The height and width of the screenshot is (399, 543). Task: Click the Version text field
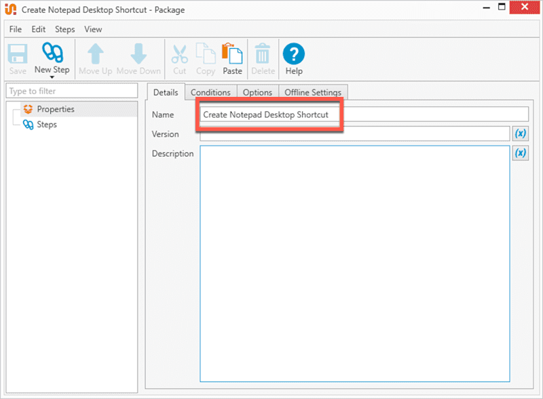[x=354, y=133]
